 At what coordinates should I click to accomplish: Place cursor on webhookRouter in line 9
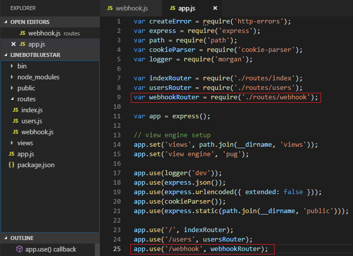174,97
